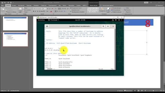Open the File (Файл) tab
Screen dimensions: 165x93
[2, 5]
